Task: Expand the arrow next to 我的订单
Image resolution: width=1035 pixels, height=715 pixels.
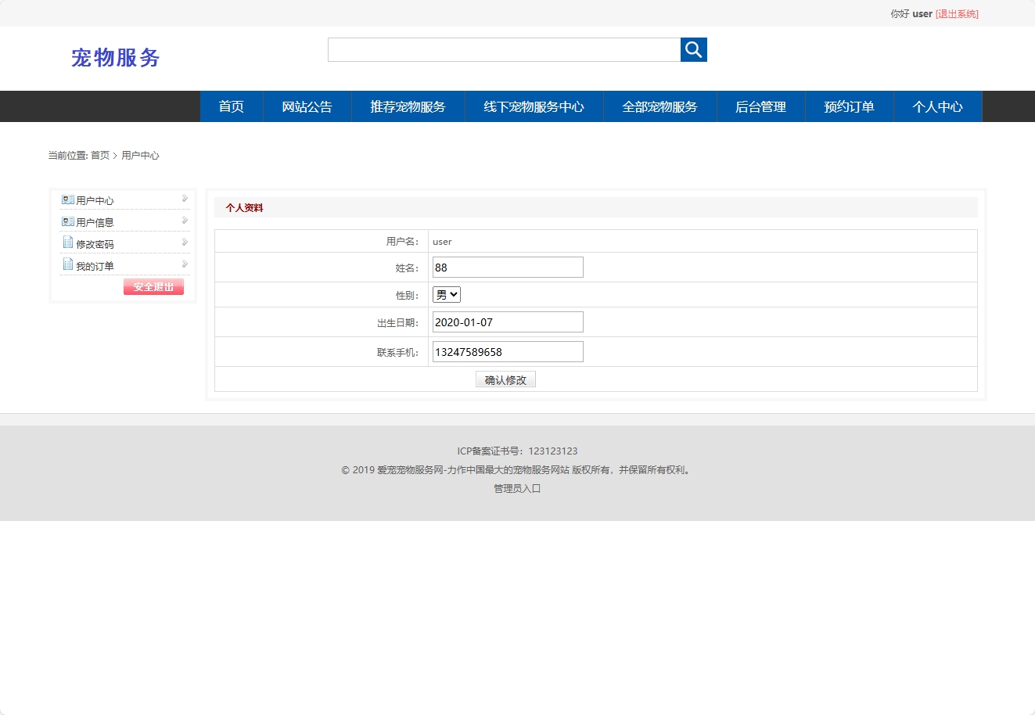Action: [185, 264]
